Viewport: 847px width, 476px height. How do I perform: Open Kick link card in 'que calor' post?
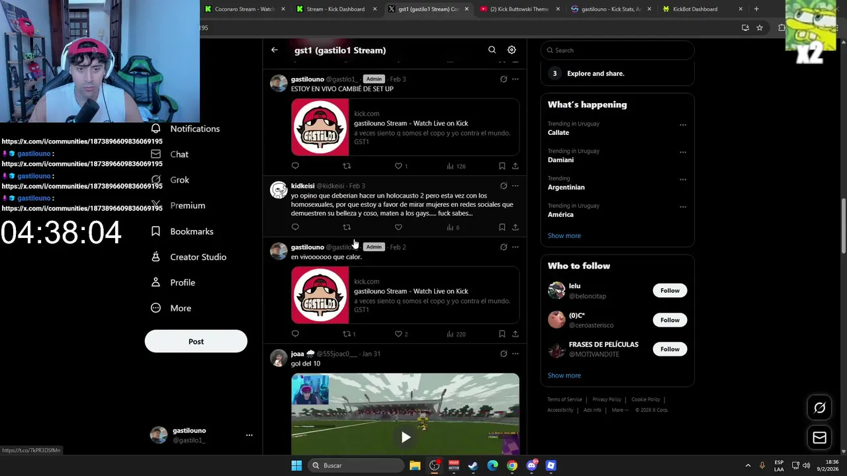[405, 295]
